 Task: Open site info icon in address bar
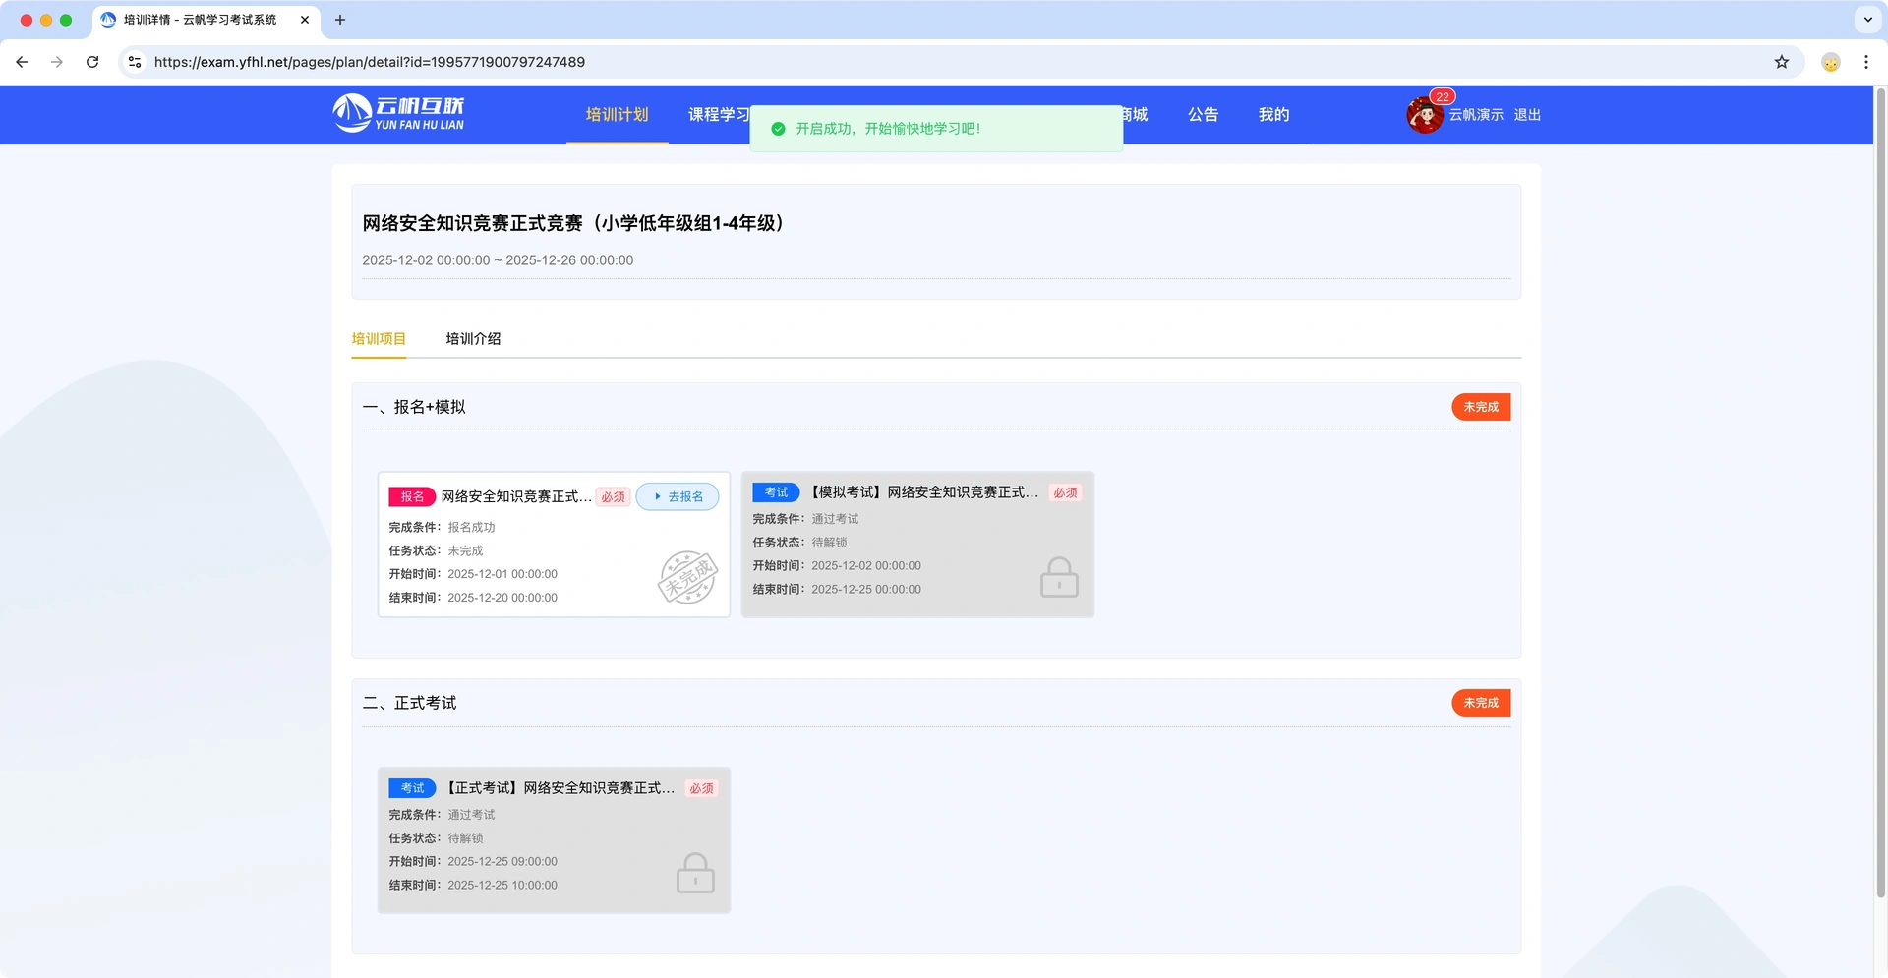click(135, 62)
